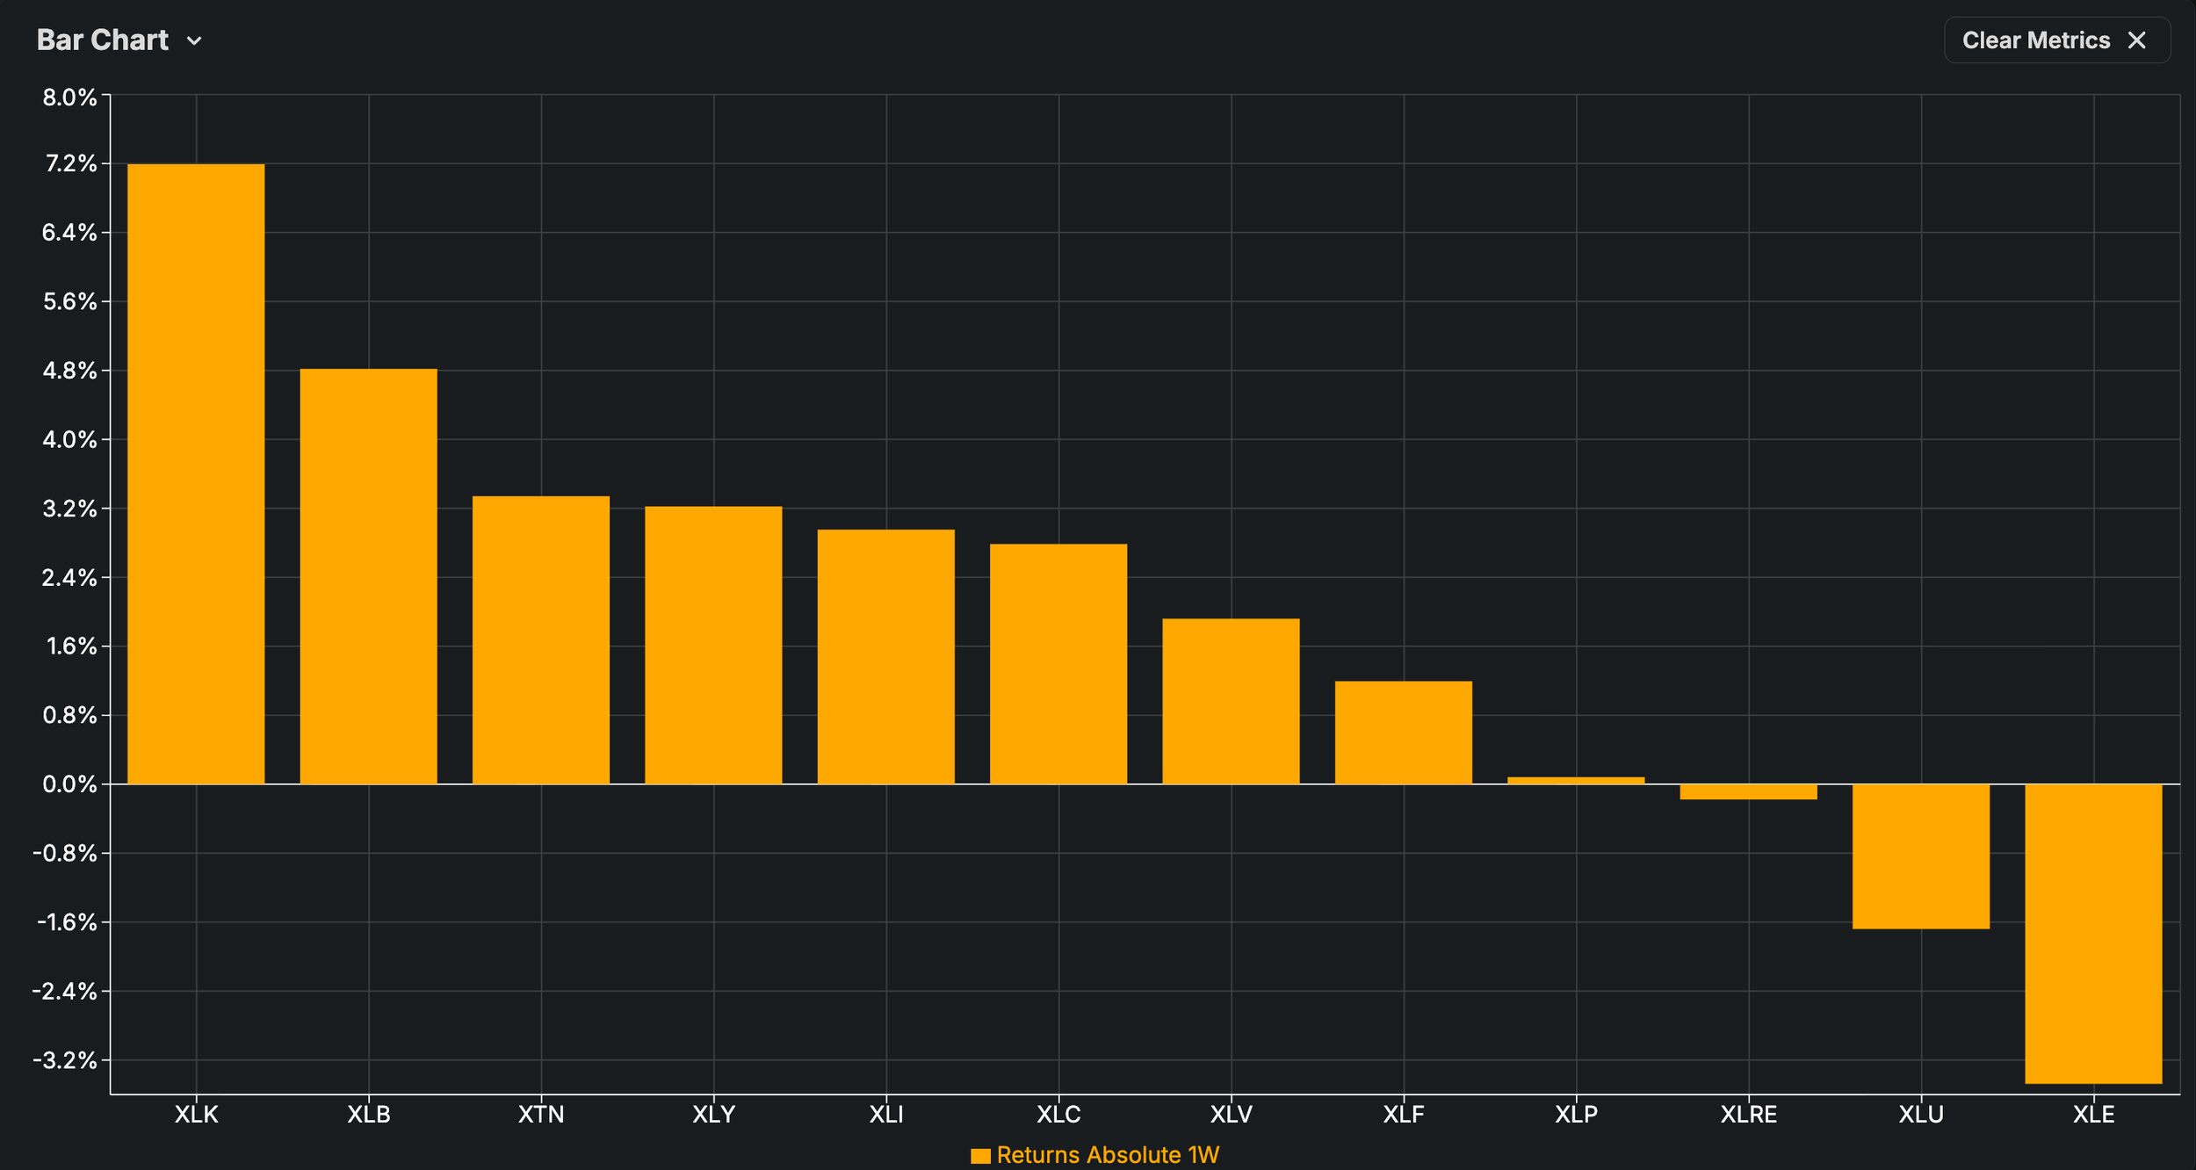Click the XLK x-axis label
The height and width of the screenshot is (1170, 2196).
click(x=196, y=1115)
